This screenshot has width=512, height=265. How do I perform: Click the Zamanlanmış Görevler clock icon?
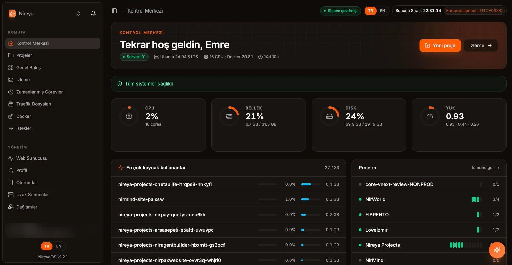pyautogui.click(x=11, y=92)
